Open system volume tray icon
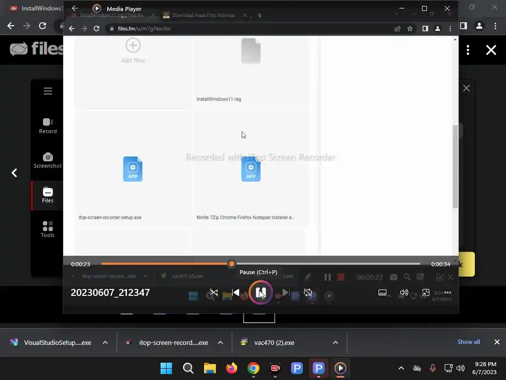The image size is (506, 380). [x=461, y=368]
